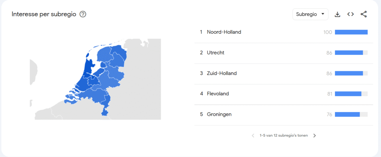Click the pagination text 1-5 van 12
The height and width of the screenshot is (157, 381).
(x=284, y=135)
